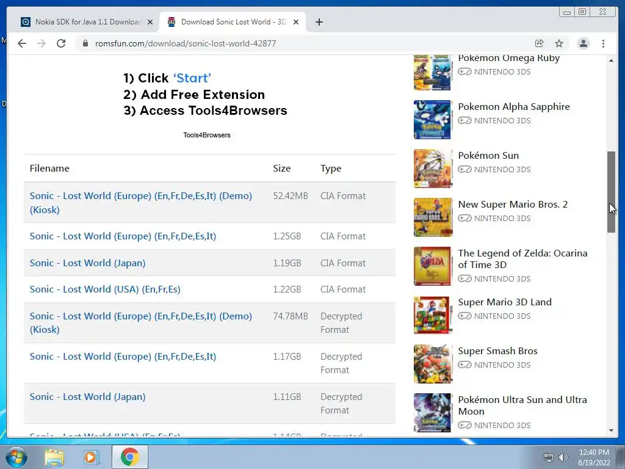Open Pokémon Ultra Sun and Ultra Moon title
The width and height of the screenshot is (625, 469).
522,405
